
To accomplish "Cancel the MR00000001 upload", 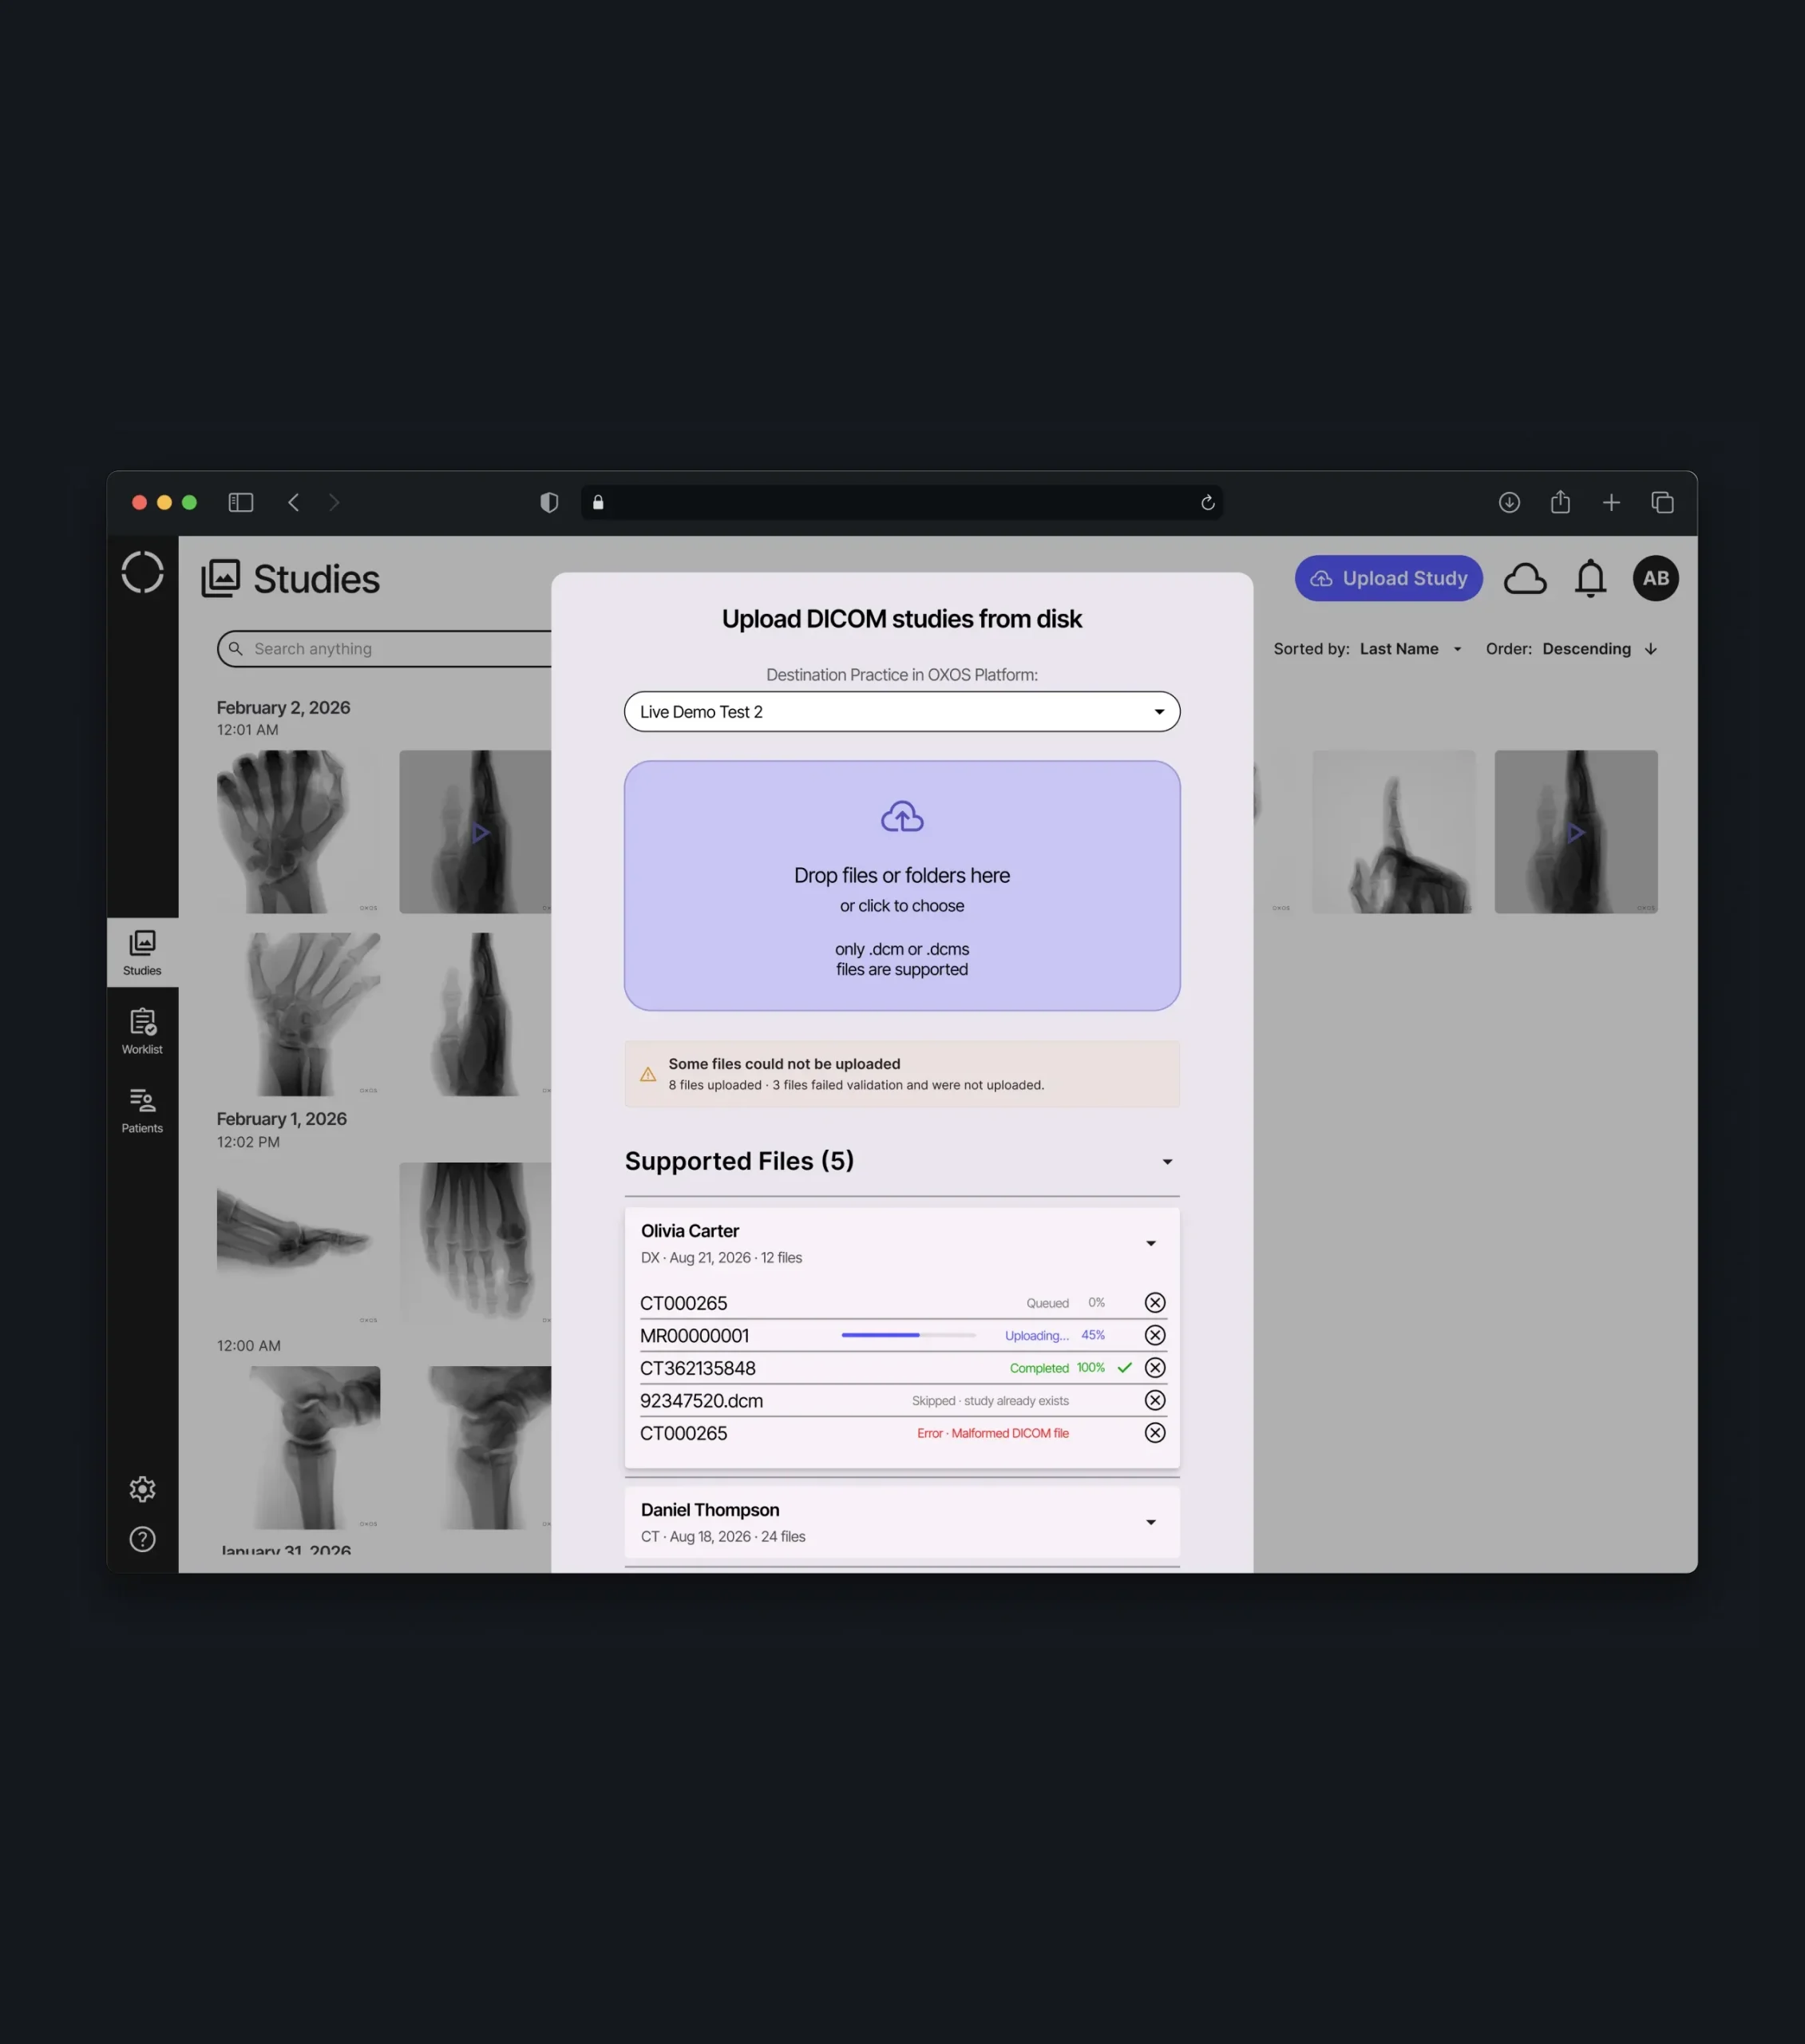I will point(1155,1335).
